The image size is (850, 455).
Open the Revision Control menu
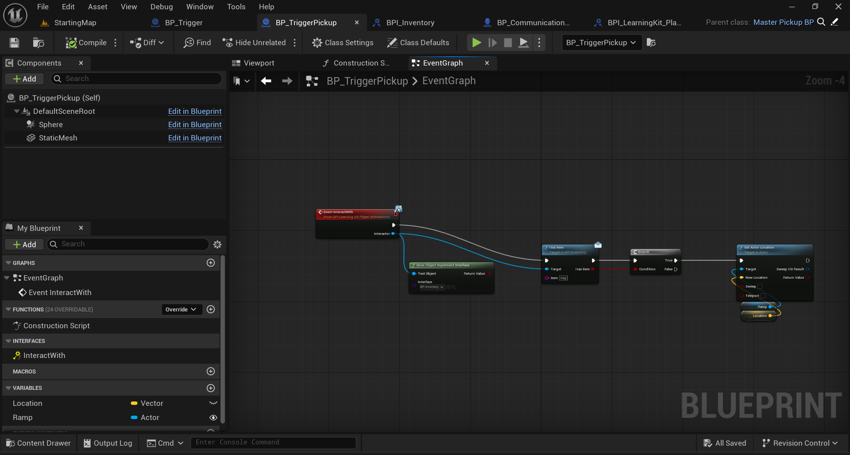pos(800,443)
